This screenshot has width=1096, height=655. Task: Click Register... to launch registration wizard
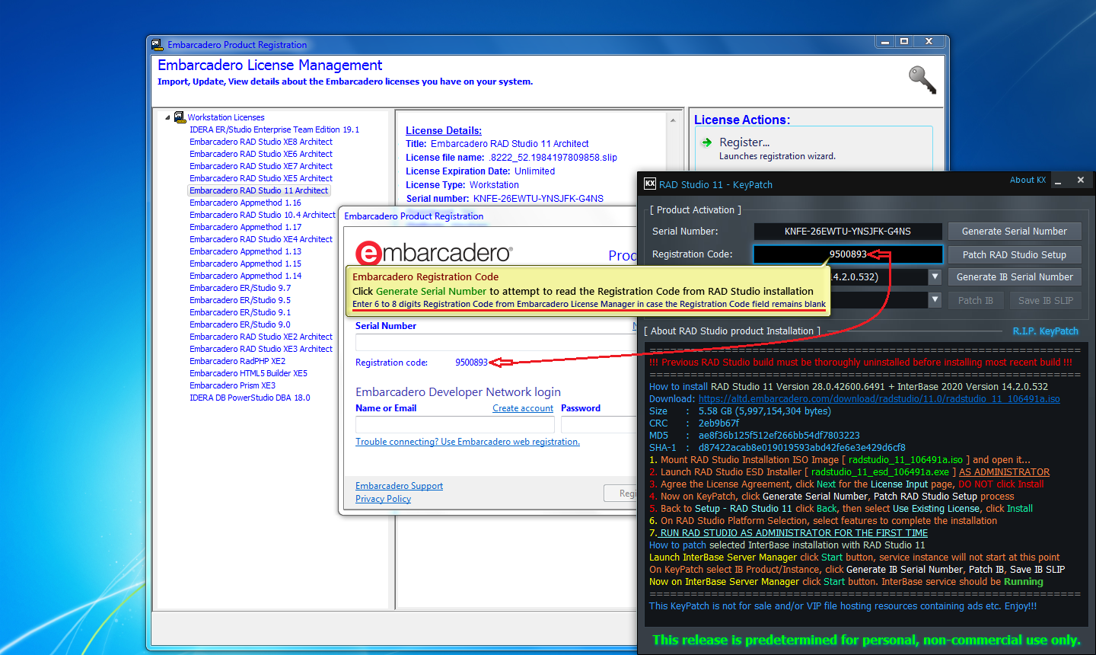744,142
